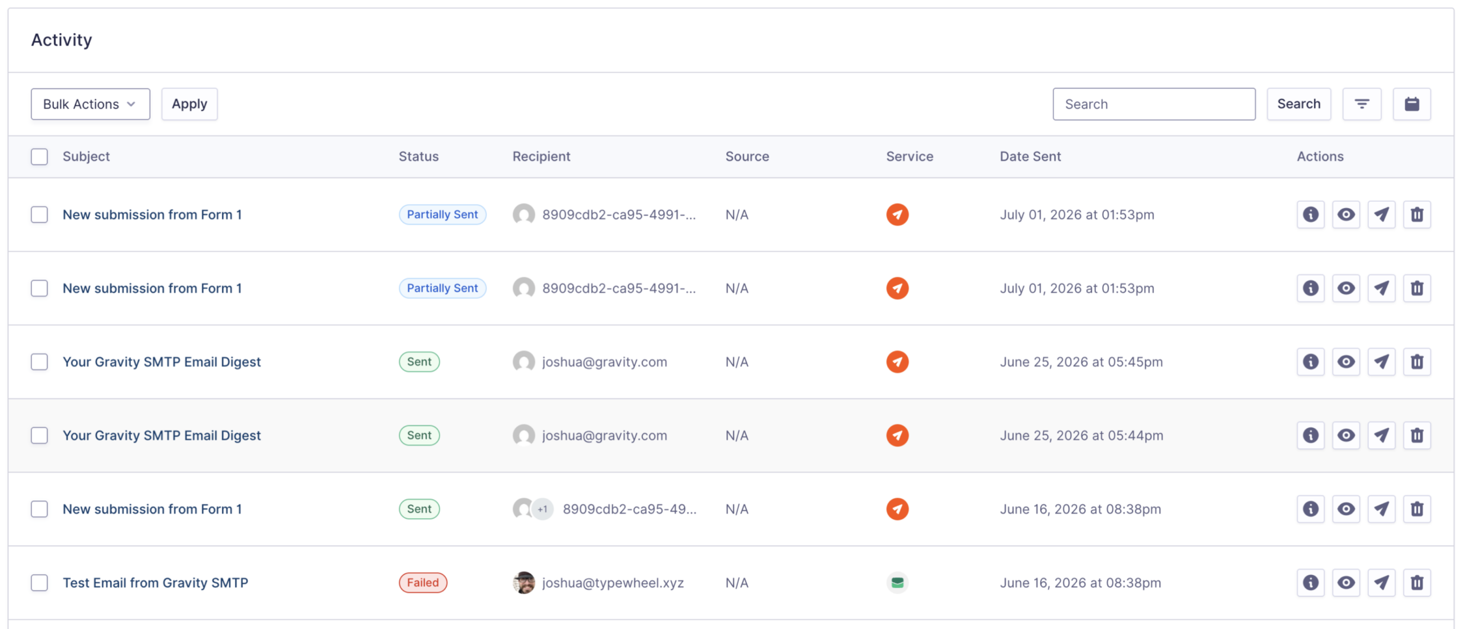Open the date range calendar icon
Image resolution: width=1465 pixels, height=629 pixels.
[1412, 104]
